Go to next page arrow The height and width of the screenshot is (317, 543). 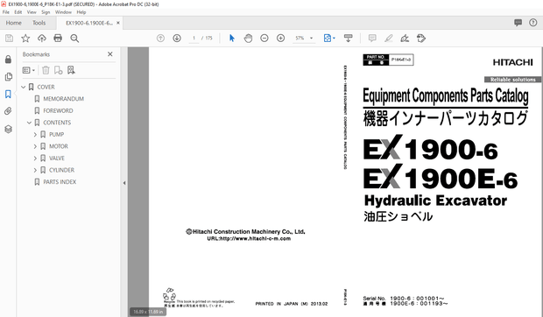pyautogui.click(x=177, y=38)
